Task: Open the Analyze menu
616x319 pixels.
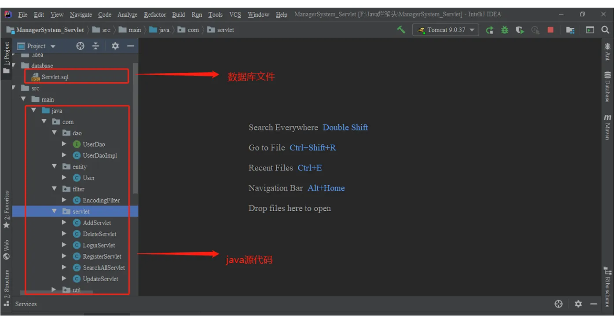Action: [x=127, y=15]
